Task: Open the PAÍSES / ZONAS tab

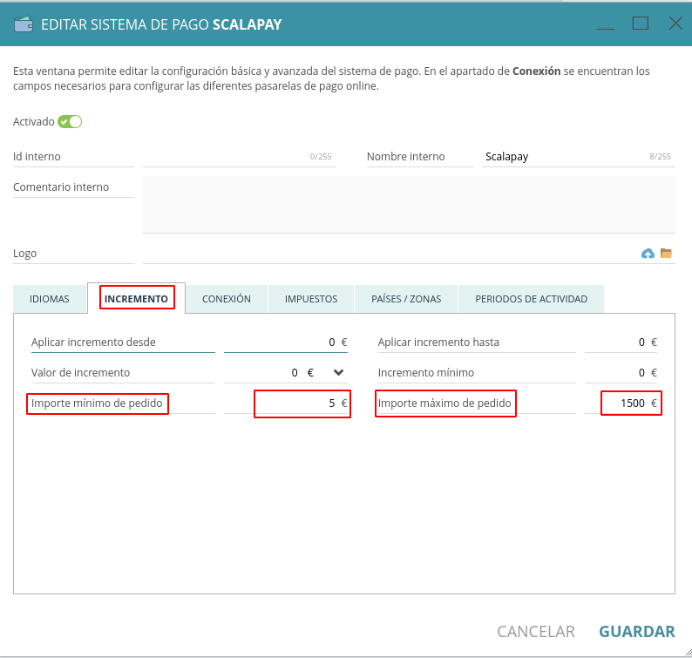Action: (x=406, y=299)
